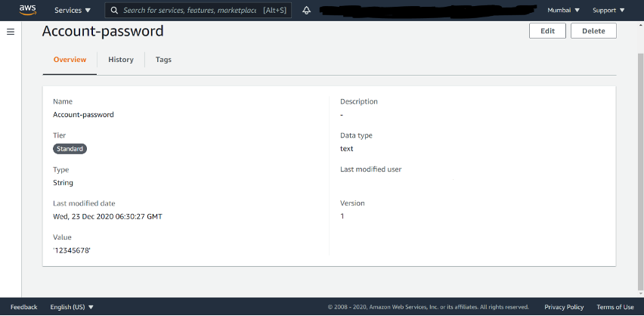This screenshot has height=316, width=644.
Task: Switch to the Tags tab
Action: (163, 60)
